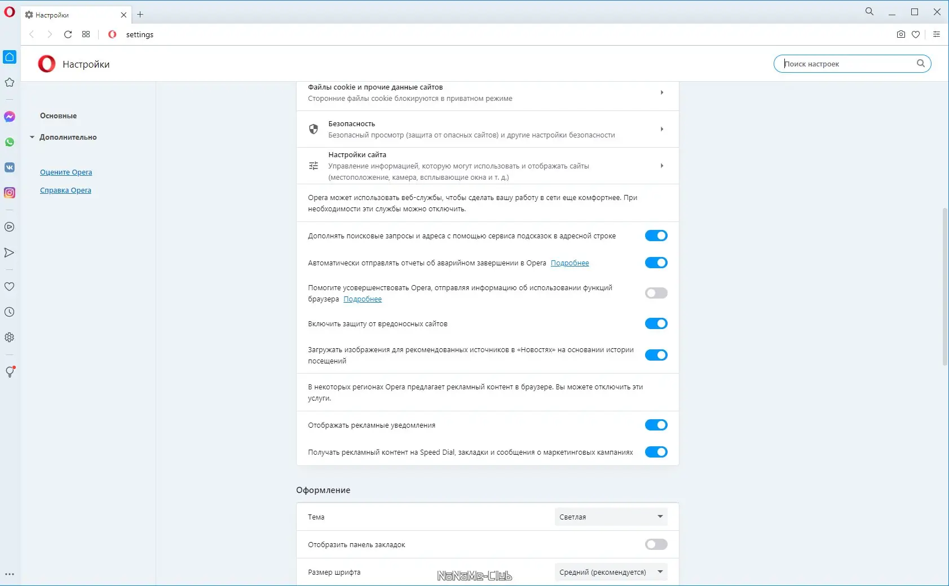949x586 pixels.
Task: Add page to bookmarks heart icon
Action: coord(916,34)
